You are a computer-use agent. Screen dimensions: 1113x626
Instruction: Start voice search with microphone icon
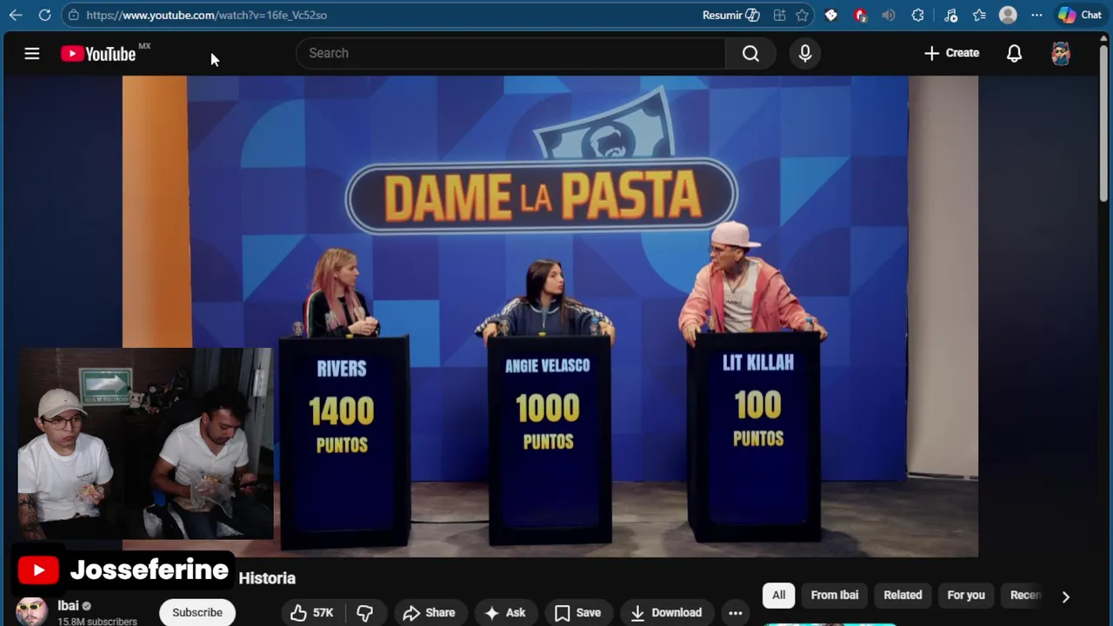tap(805, 53)
